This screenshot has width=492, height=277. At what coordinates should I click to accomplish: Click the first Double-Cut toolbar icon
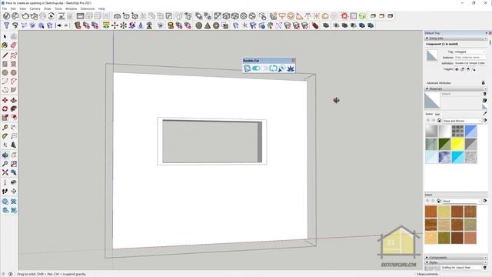(x=248, y=68)
